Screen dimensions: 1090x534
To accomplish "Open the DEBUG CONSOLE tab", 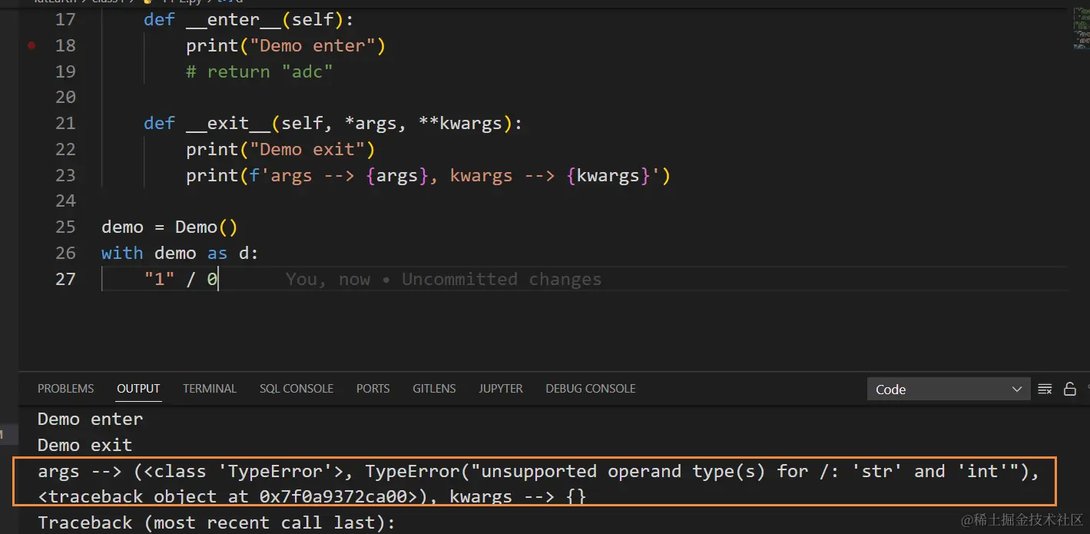I will tap(591, 389).
